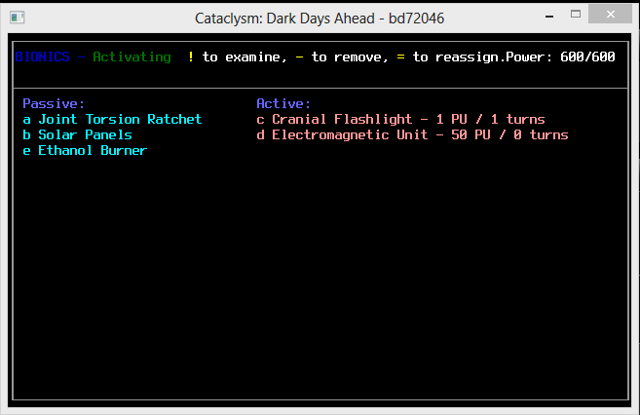Close the Cataclysm window
The image size is (640, 415).
point(610,15)
